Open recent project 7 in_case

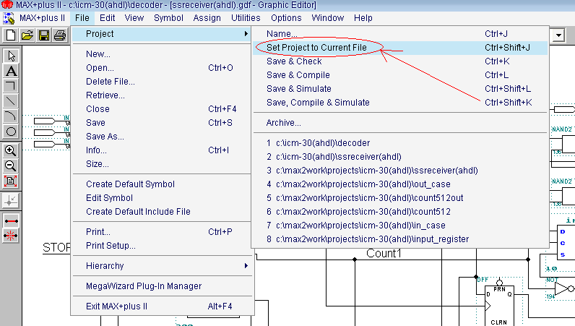[400, 226]
